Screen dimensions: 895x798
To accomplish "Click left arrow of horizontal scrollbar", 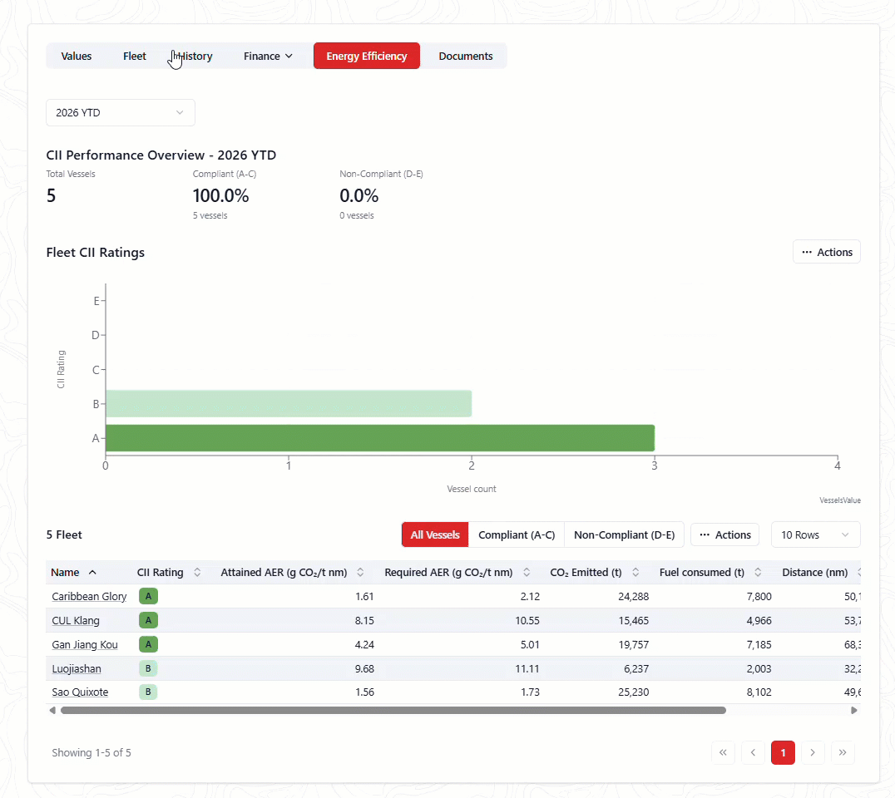I will click(52, 710).
